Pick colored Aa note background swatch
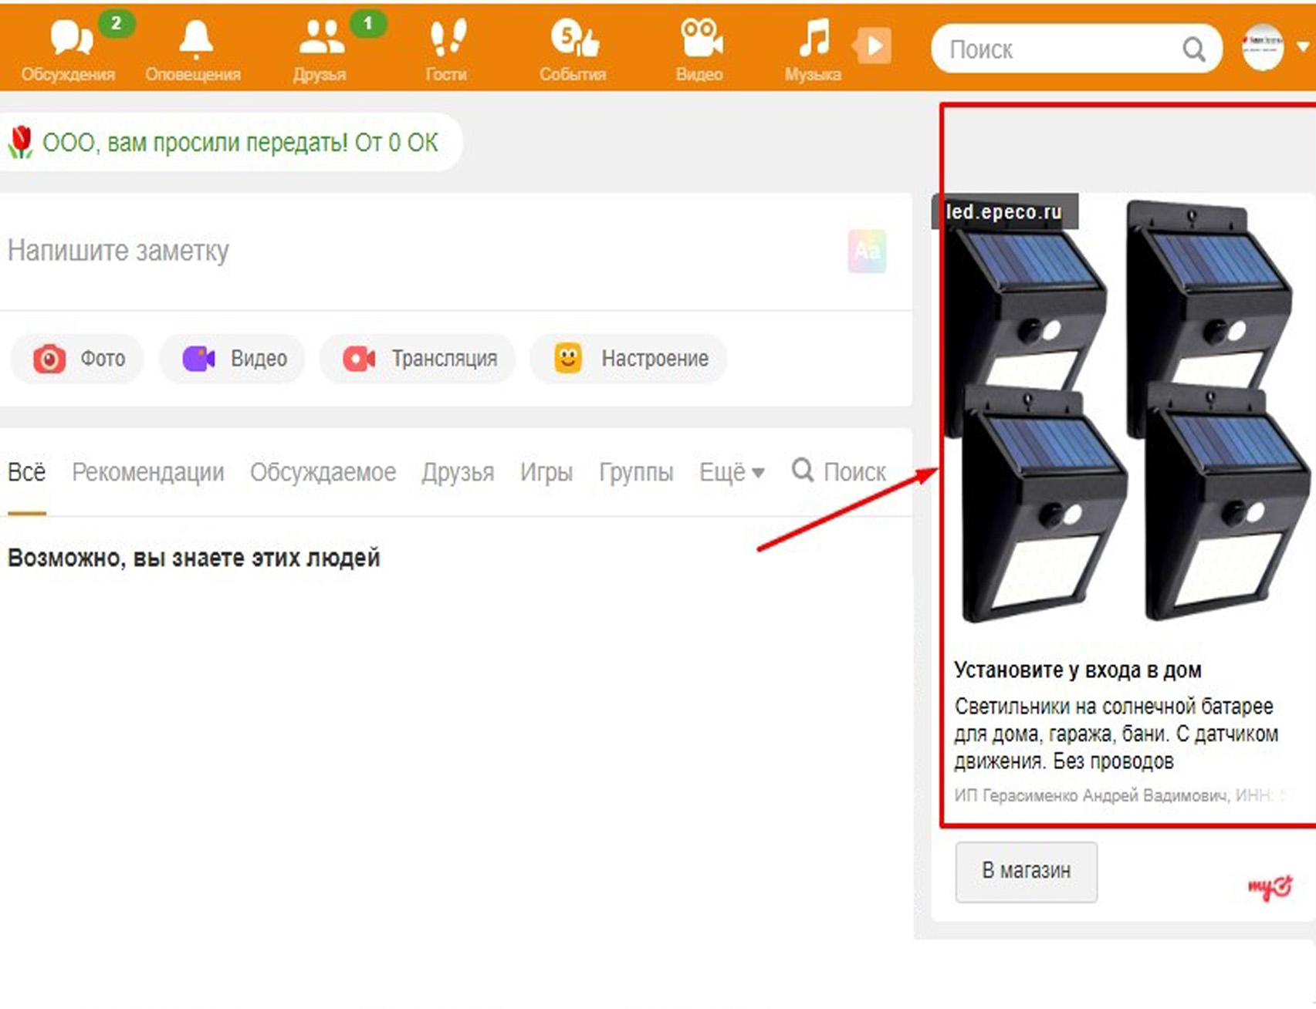 (867, 251)
